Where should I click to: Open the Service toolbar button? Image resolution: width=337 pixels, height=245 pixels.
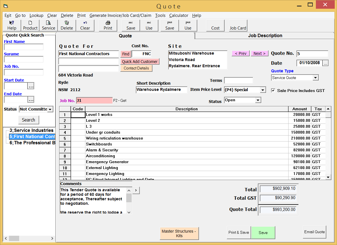tap(48, 26)
